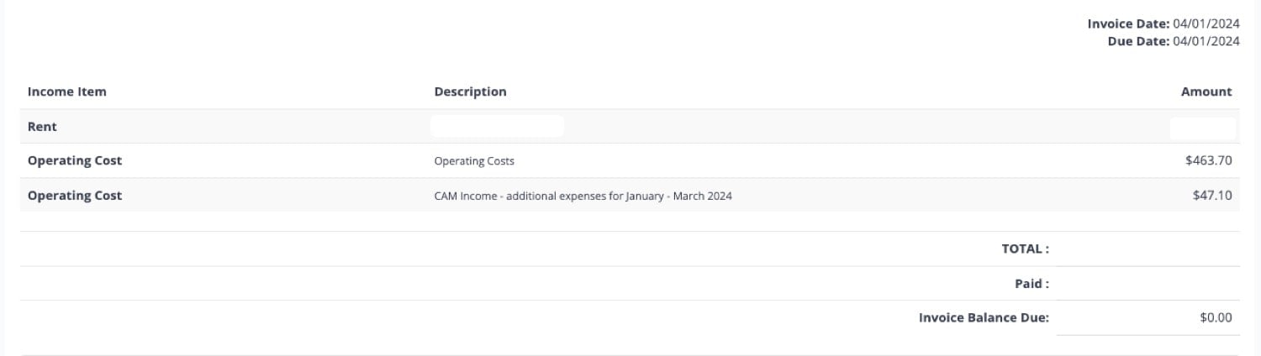Viewport: 1261px width, 356px height.
Task: Select the Rent income item row
Action: 42,127
